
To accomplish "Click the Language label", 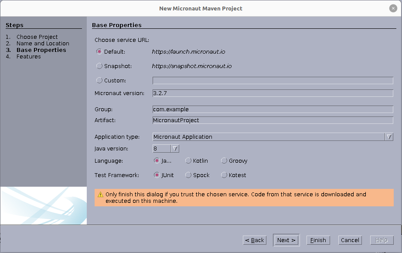I will (109, 161).
